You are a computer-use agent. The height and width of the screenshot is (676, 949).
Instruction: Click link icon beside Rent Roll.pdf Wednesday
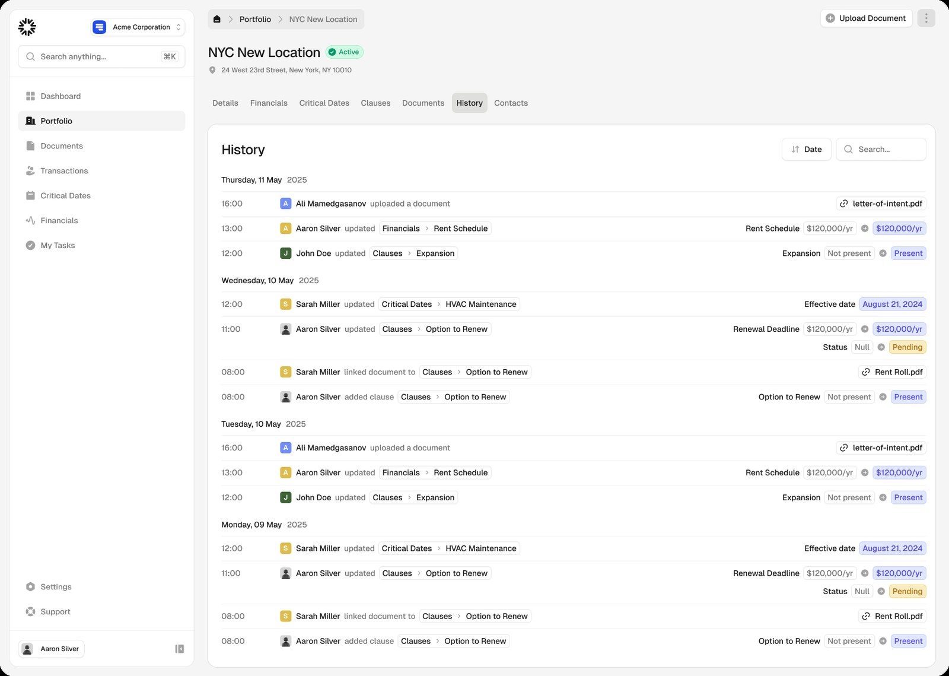866,372
